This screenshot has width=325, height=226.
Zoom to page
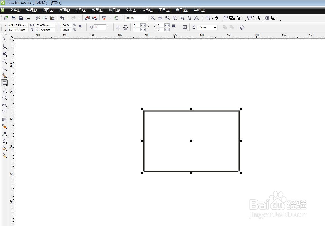click(182, 18)
